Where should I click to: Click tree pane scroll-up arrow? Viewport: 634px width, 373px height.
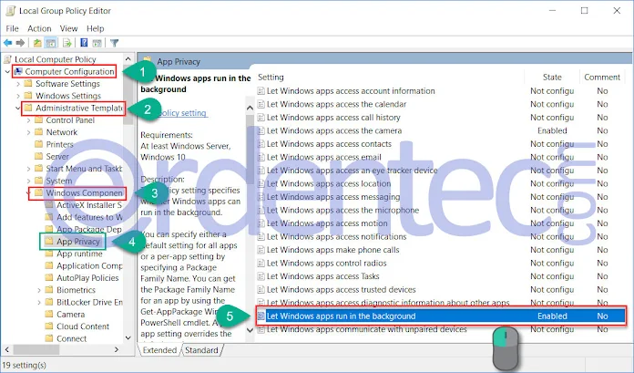coord(128,59)
